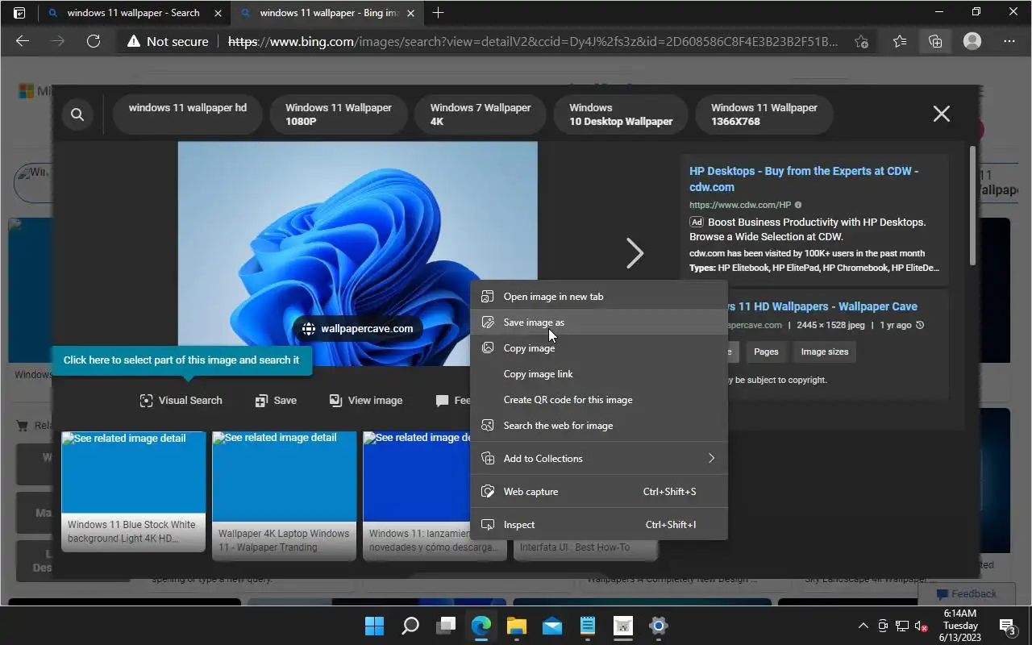
Task: Choose Copy image in context menu
Action: point(598,348)
